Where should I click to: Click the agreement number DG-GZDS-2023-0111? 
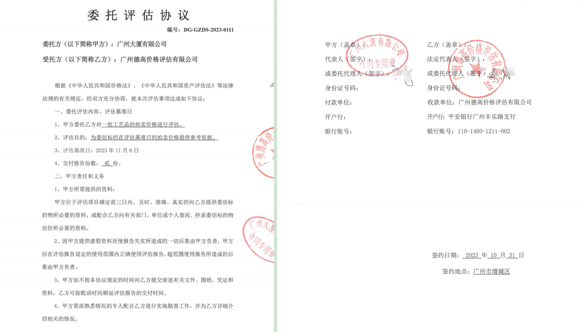[208, 30]
